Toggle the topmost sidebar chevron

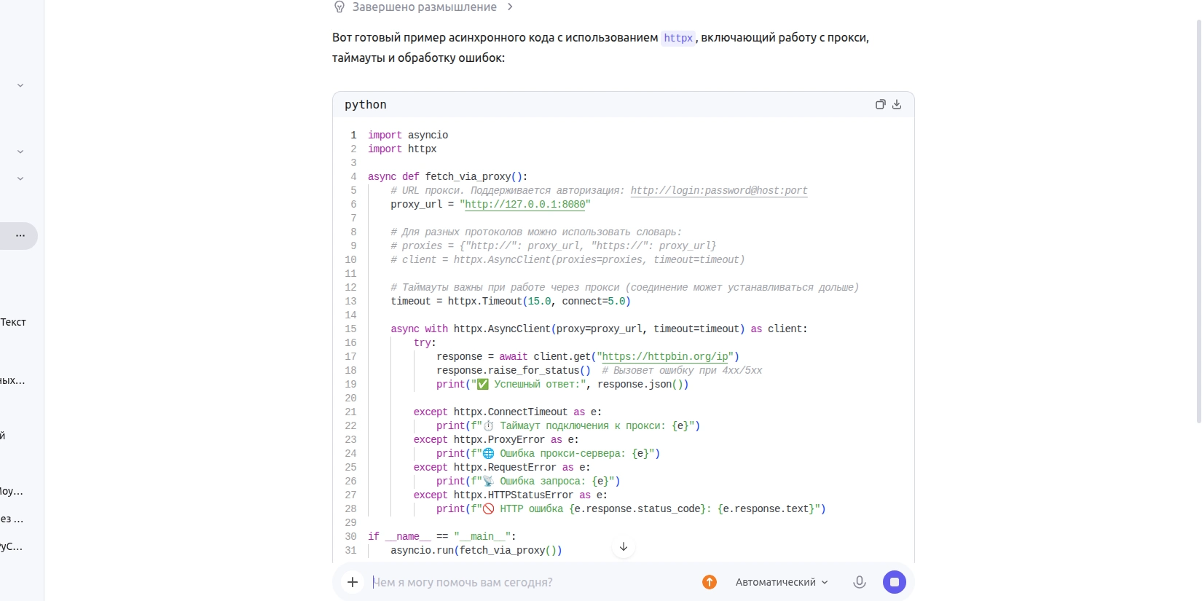(20, 85)
